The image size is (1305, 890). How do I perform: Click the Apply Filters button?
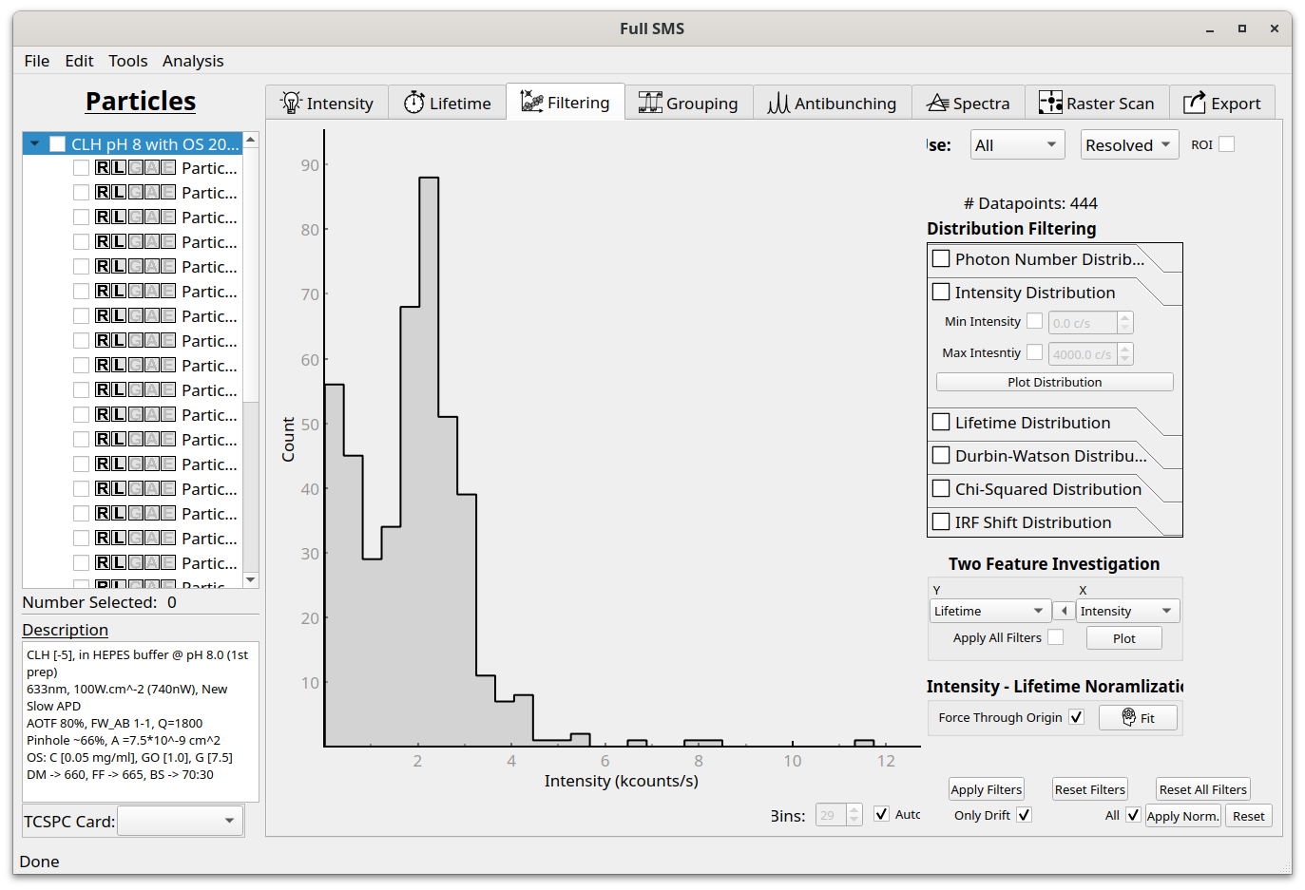coord(987,789)
